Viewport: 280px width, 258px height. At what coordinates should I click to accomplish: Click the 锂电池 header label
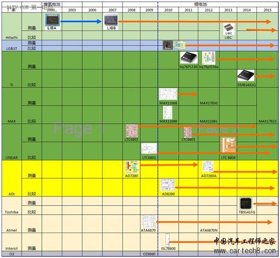click(199, 3)
